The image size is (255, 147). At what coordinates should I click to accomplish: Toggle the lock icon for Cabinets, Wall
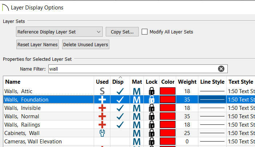point(151,133)
